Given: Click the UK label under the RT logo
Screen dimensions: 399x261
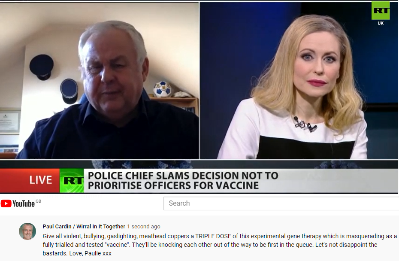Looking at the screenshot, I should (x=381, y=23).
